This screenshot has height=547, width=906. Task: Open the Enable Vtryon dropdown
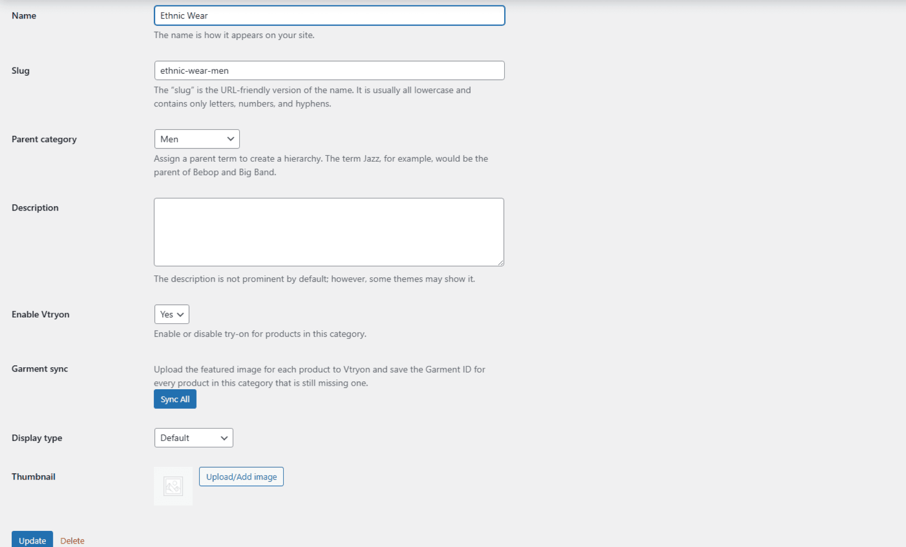pos(170,314)
